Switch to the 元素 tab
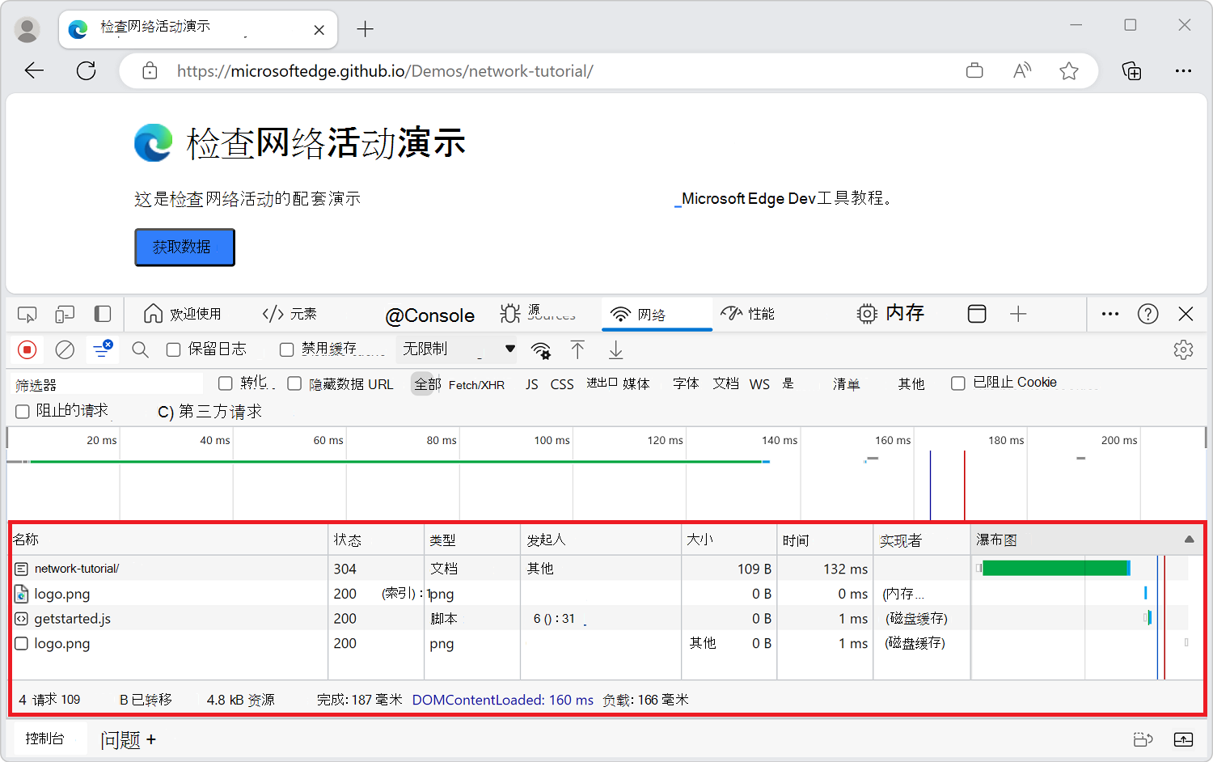The image size is (1213, 762). tap(290, 314)
